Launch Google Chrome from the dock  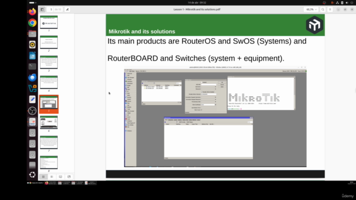point(32,23)
